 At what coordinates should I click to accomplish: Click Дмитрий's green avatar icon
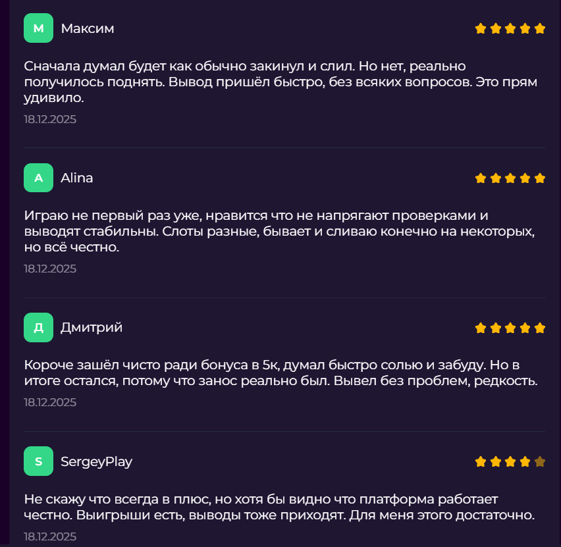[38, 327]
